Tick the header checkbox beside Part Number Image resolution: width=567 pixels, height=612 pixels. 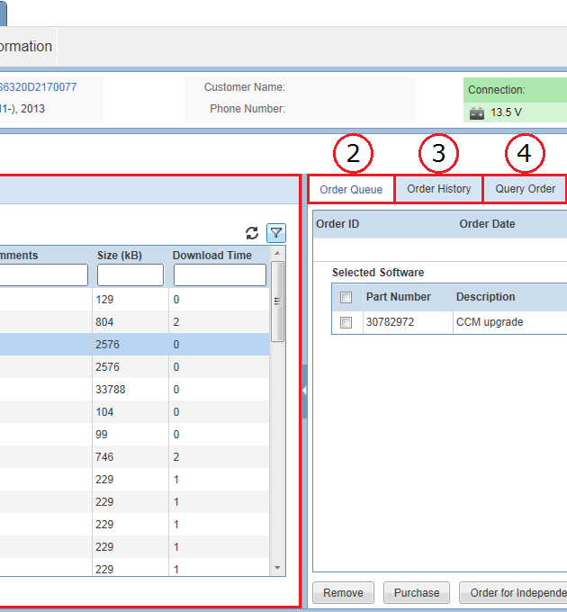346,297
